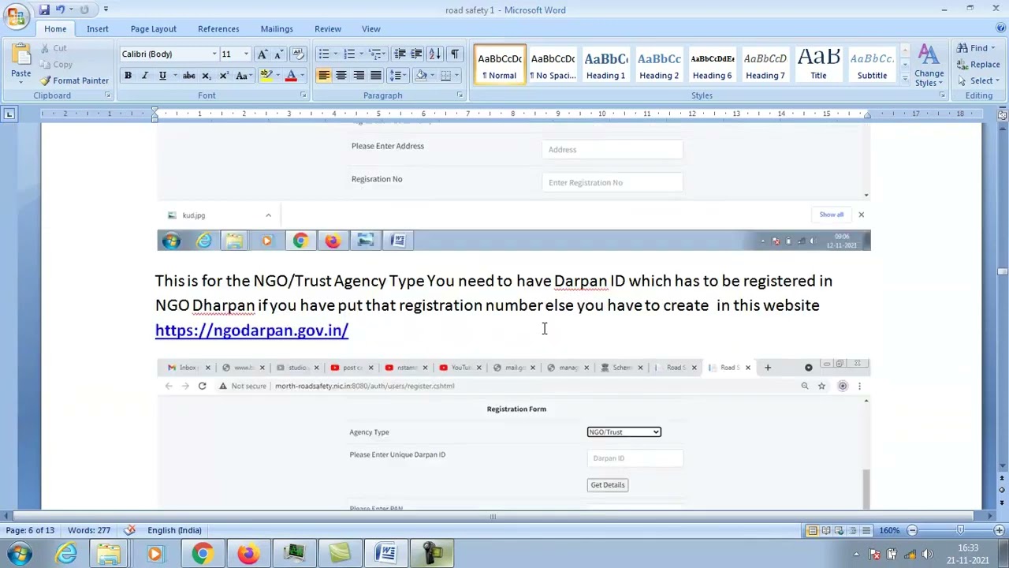Click Find in Editing group
The height and width of the screenshot is (568, 1009).
[x=977, y=49]
